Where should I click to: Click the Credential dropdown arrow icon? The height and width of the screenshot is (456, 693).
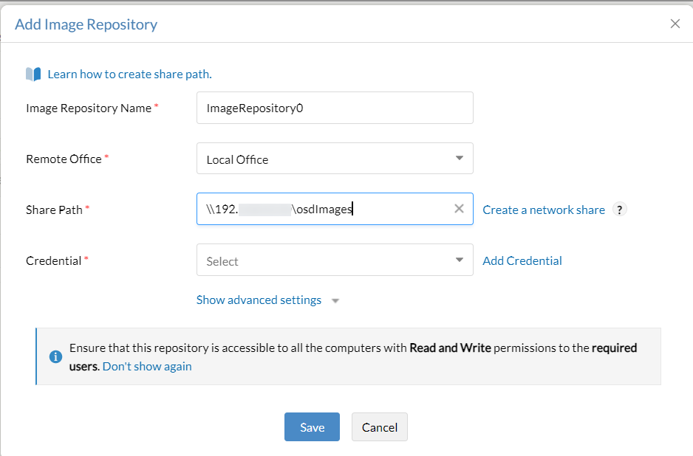461,260
